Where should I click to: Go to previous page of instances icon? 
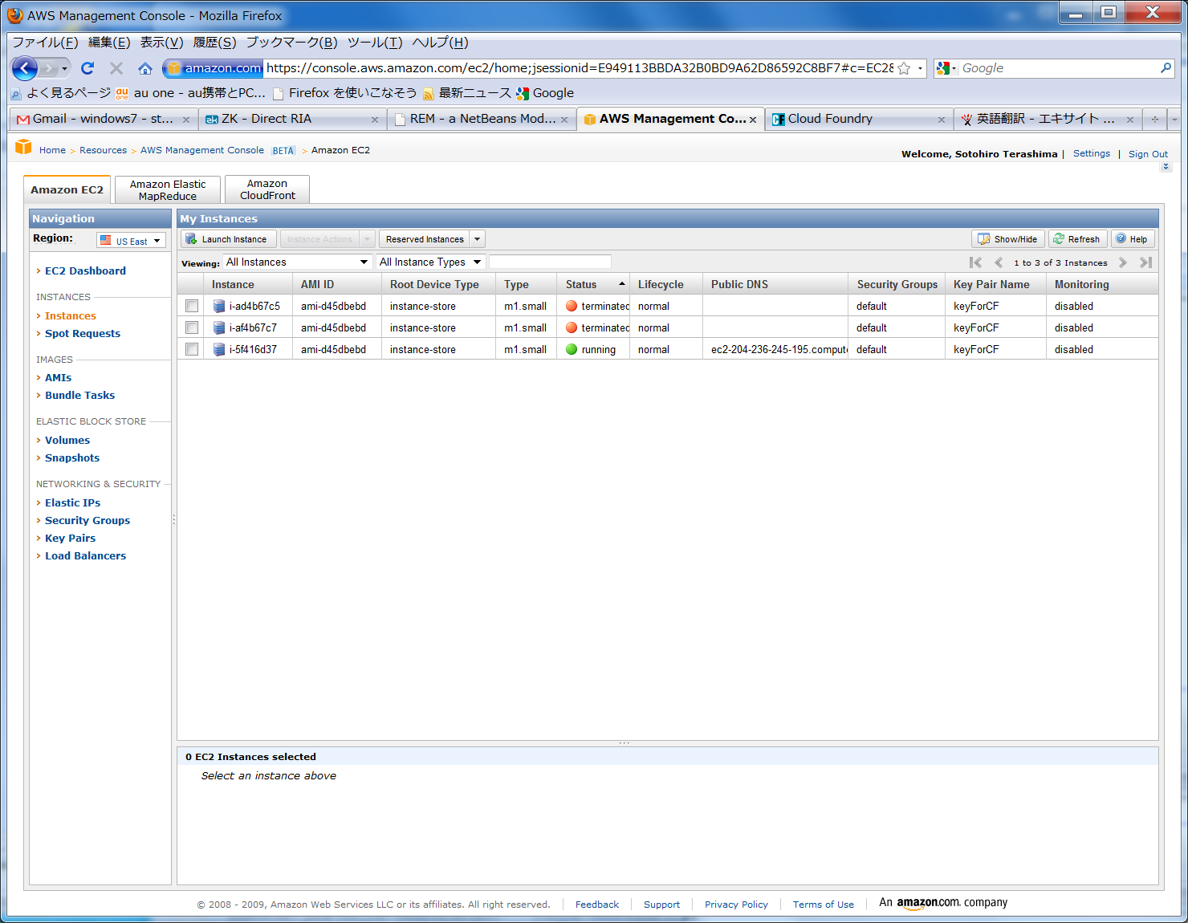[999, 262]
